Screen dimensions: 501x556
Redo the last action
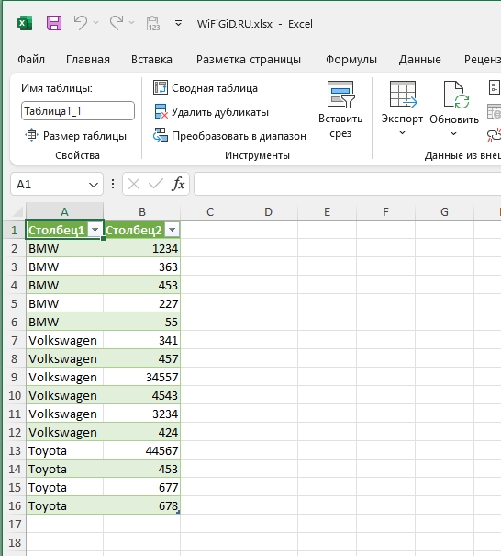pyautogui.click(x=117, y=23)
